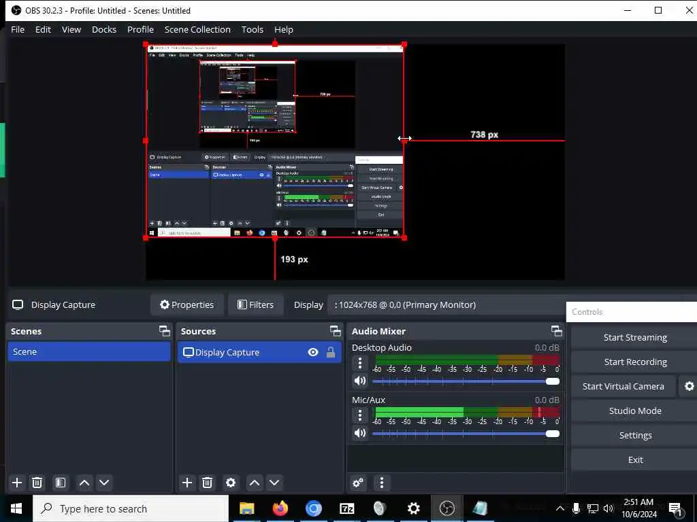Select Scene in Scenes list
697x522 pixels.
coord(89,351)
